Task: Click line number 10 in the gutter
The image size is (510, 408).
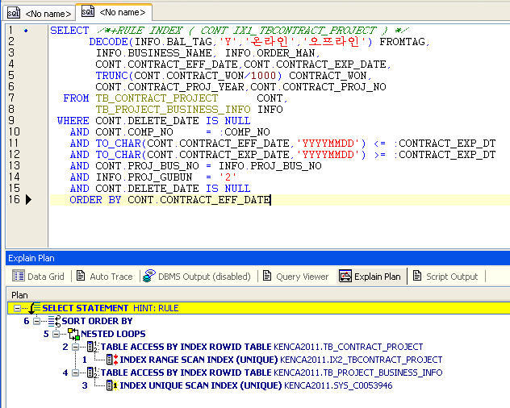Action: (14, 131)
